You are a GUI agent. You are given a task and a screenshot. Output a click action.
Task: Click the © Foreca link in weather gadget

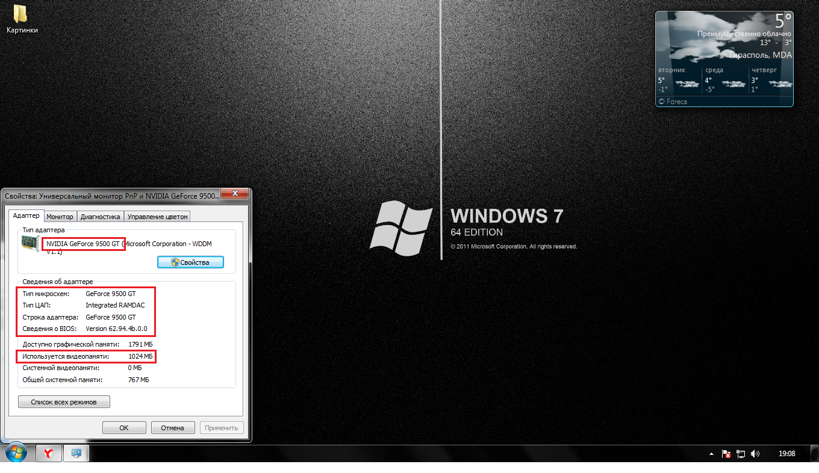coord(673,102)
